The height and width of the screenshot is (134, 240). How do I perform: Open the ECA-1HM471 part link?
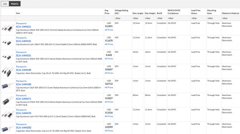pos(24,99)
